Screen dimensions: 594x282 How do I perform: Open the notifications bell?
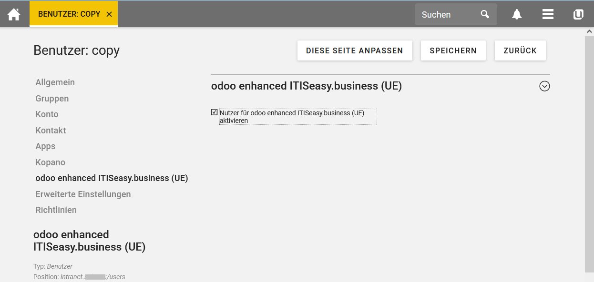517,14
